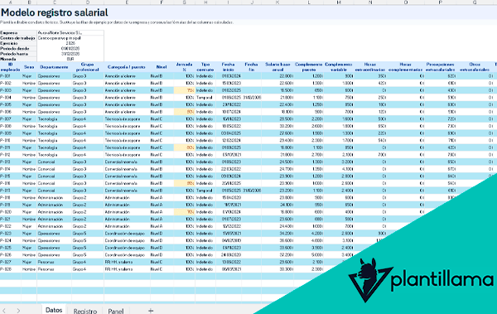497x314 pixels.
Task: Click 'Personas' department in row P-027
Action: coord(54,262)
